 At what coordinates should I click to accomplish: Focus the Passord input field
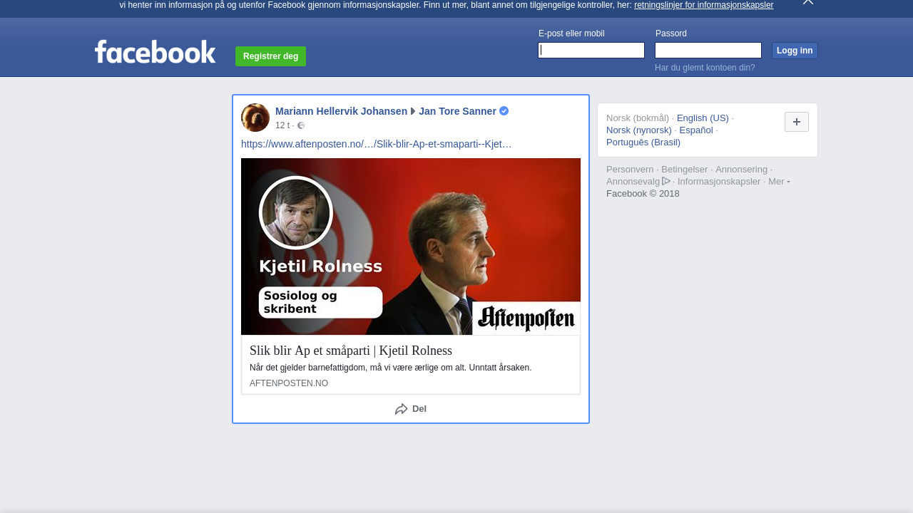pos(708,50)
